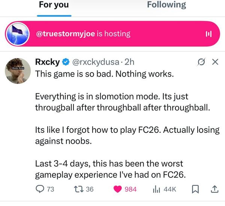The image size is (225, 206).
Task: Open Rxcky's profile avatar picture
Action: coord(17,71)
